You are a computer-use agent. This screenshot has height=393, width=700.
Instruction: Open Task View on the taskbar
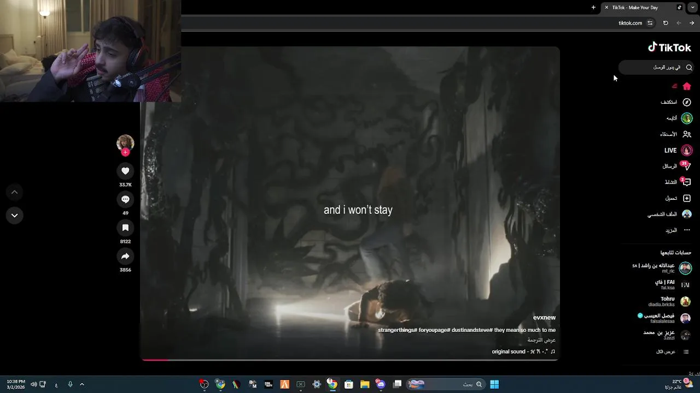pos(398,384)
